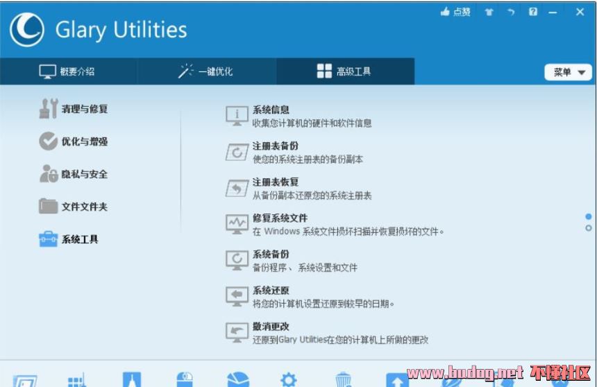Select the 高级工具 tab
The width and height of the screenshot is (597, 387).
point(344,71)
